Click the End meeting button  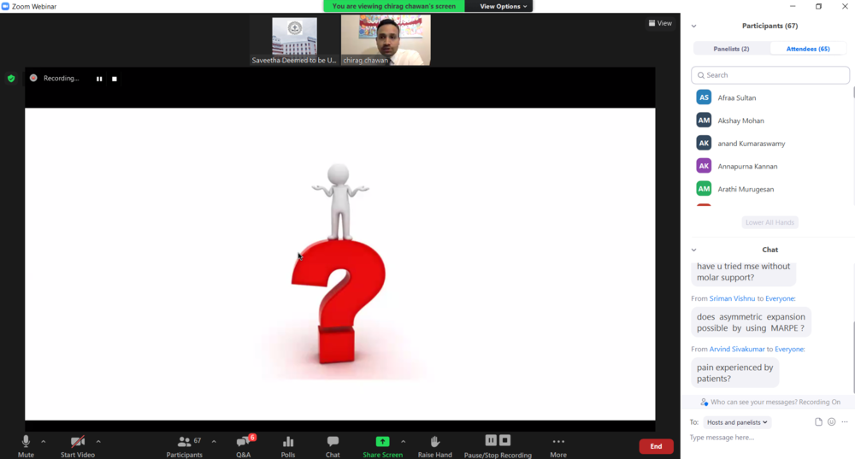point(656,446)
